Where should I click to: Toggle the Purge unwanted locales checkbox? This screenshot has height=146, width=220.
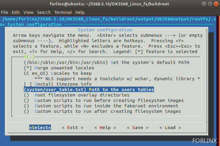pyautogui.click(x=27, y=68)
